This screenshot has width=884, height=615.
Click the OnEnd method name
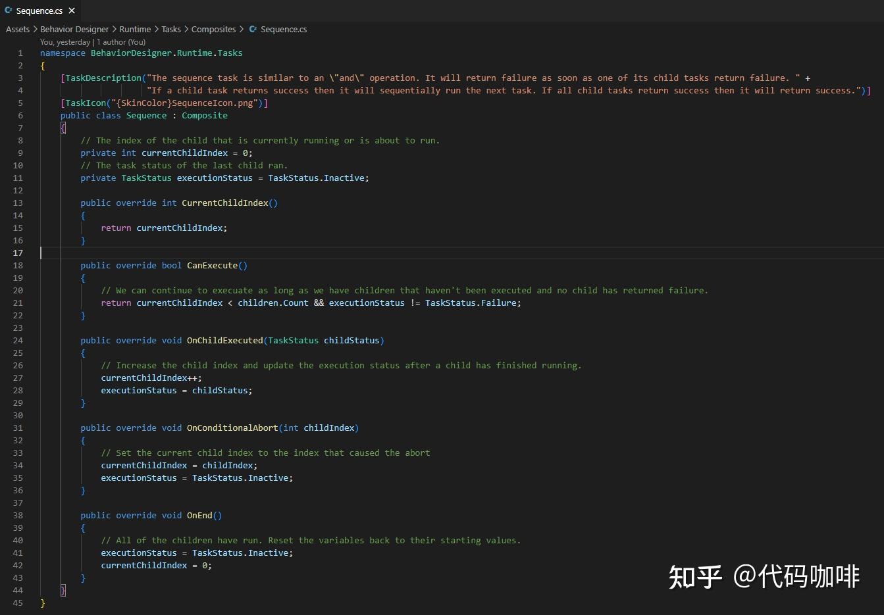pos(199,516)
